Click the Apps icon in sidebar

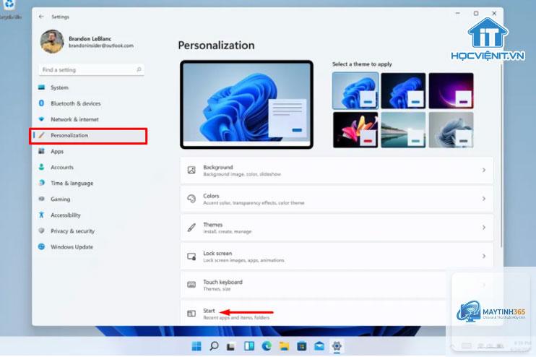(41, 151)
